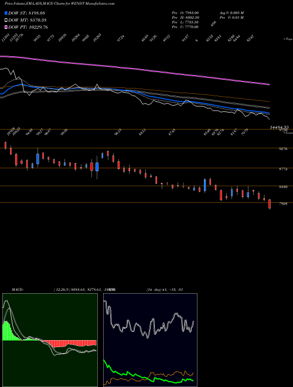Select the DOW ST: 8198.08 label

point(26,13)
